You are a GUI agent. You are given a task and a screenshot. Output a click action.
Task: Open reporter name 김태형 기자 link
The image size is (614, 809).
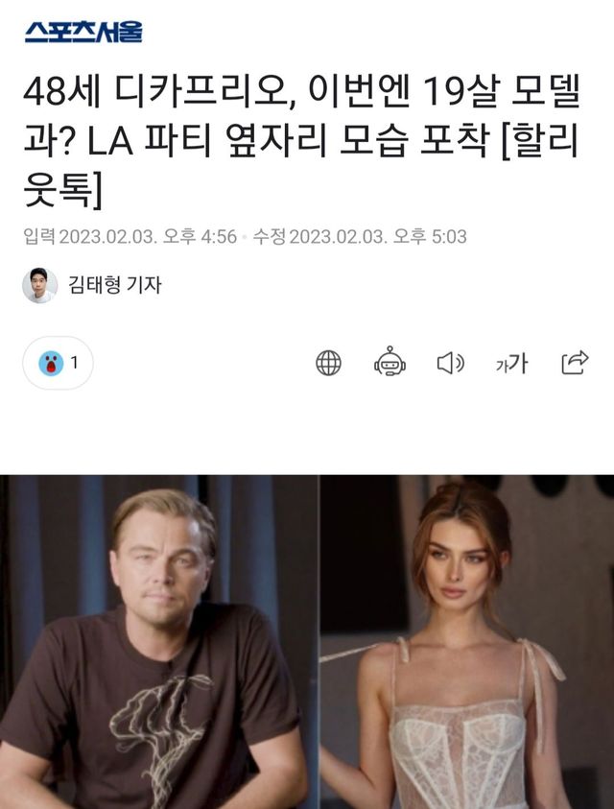[115, 285]
